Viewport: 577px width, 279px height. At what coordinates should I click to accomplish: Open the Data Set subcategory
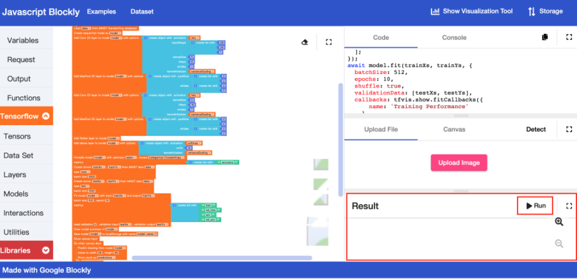click(x=26, y=156)
